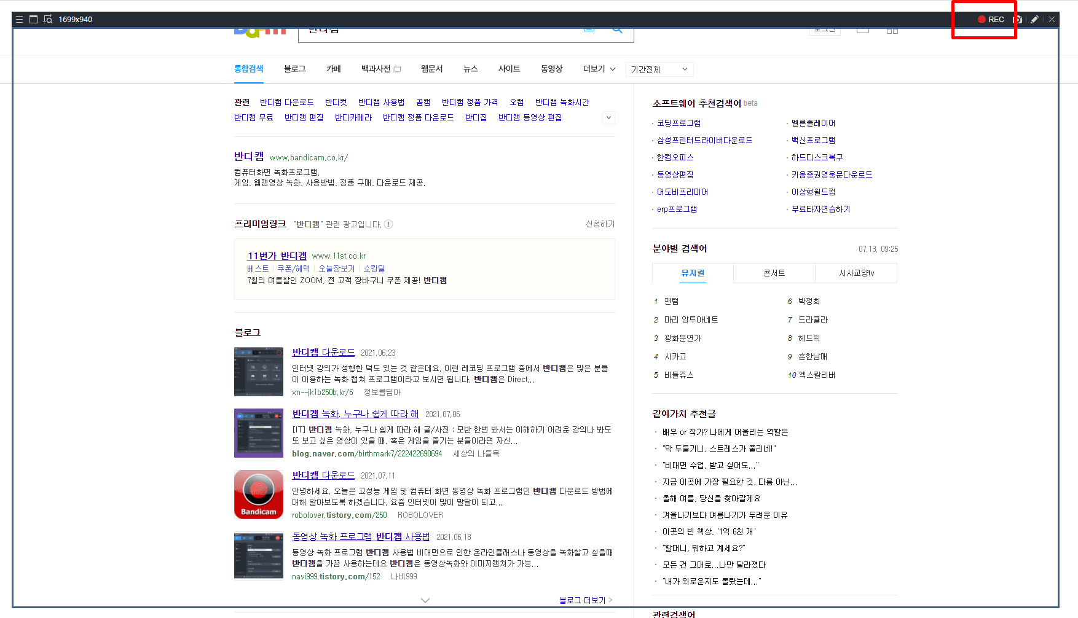Open the red Bandicam logo thumbnail
Viewport: 1078px width, 618px height.
[259, 495]
